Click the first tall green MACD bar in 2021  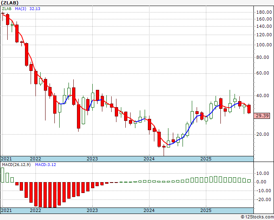[x=2, y=175]
